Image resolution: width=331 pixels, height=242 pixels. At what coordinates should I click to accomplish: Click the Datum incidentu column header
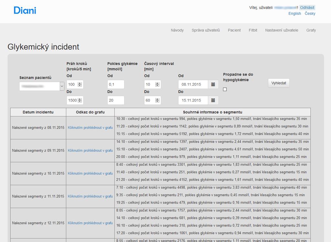coord(38,112)
